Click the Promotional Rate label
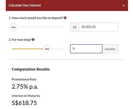Image resolution: width=133 pixels, height=109 pixels. point(24,80)
